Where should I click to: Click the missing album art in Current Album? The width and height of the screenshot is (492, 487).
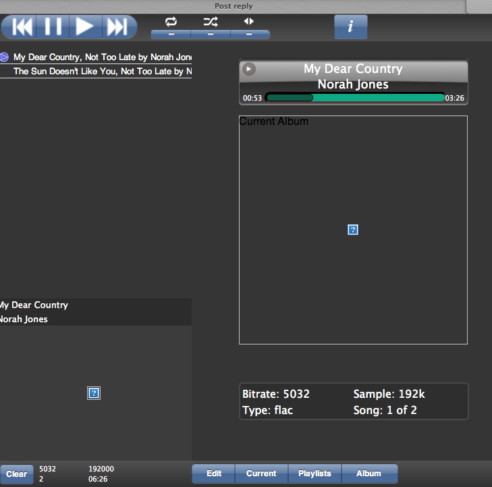tap(353, 230)
